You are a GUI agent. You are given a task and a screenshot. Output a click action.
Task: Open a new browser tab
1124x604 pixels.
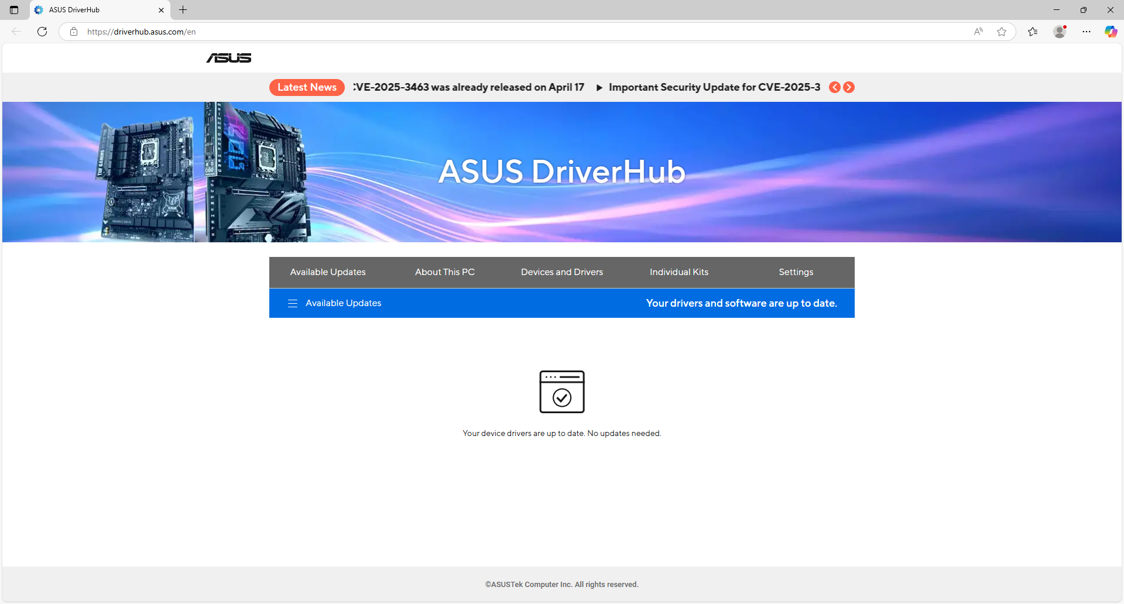(183, 10)
